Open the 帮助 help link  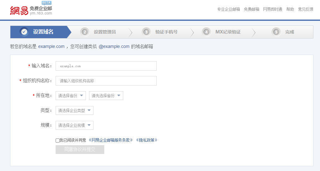[290, 9]
